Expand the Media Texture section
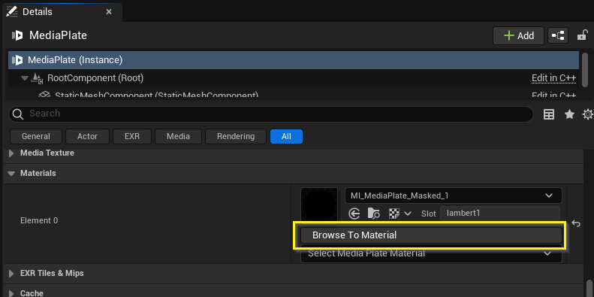This screenshot has width=594, height=297. [x=11, y=153]
